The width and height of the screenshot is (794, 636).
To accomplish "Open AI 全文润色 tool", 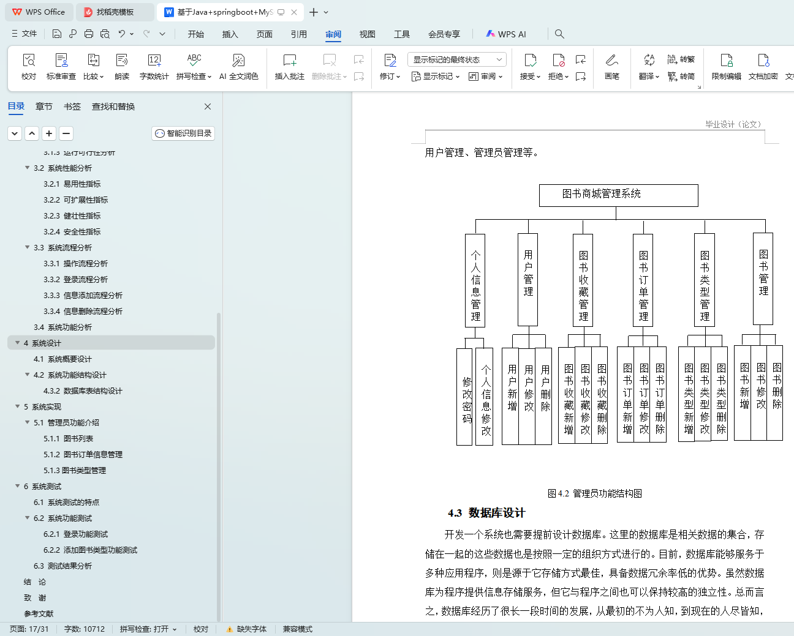I will pos(238,67).
